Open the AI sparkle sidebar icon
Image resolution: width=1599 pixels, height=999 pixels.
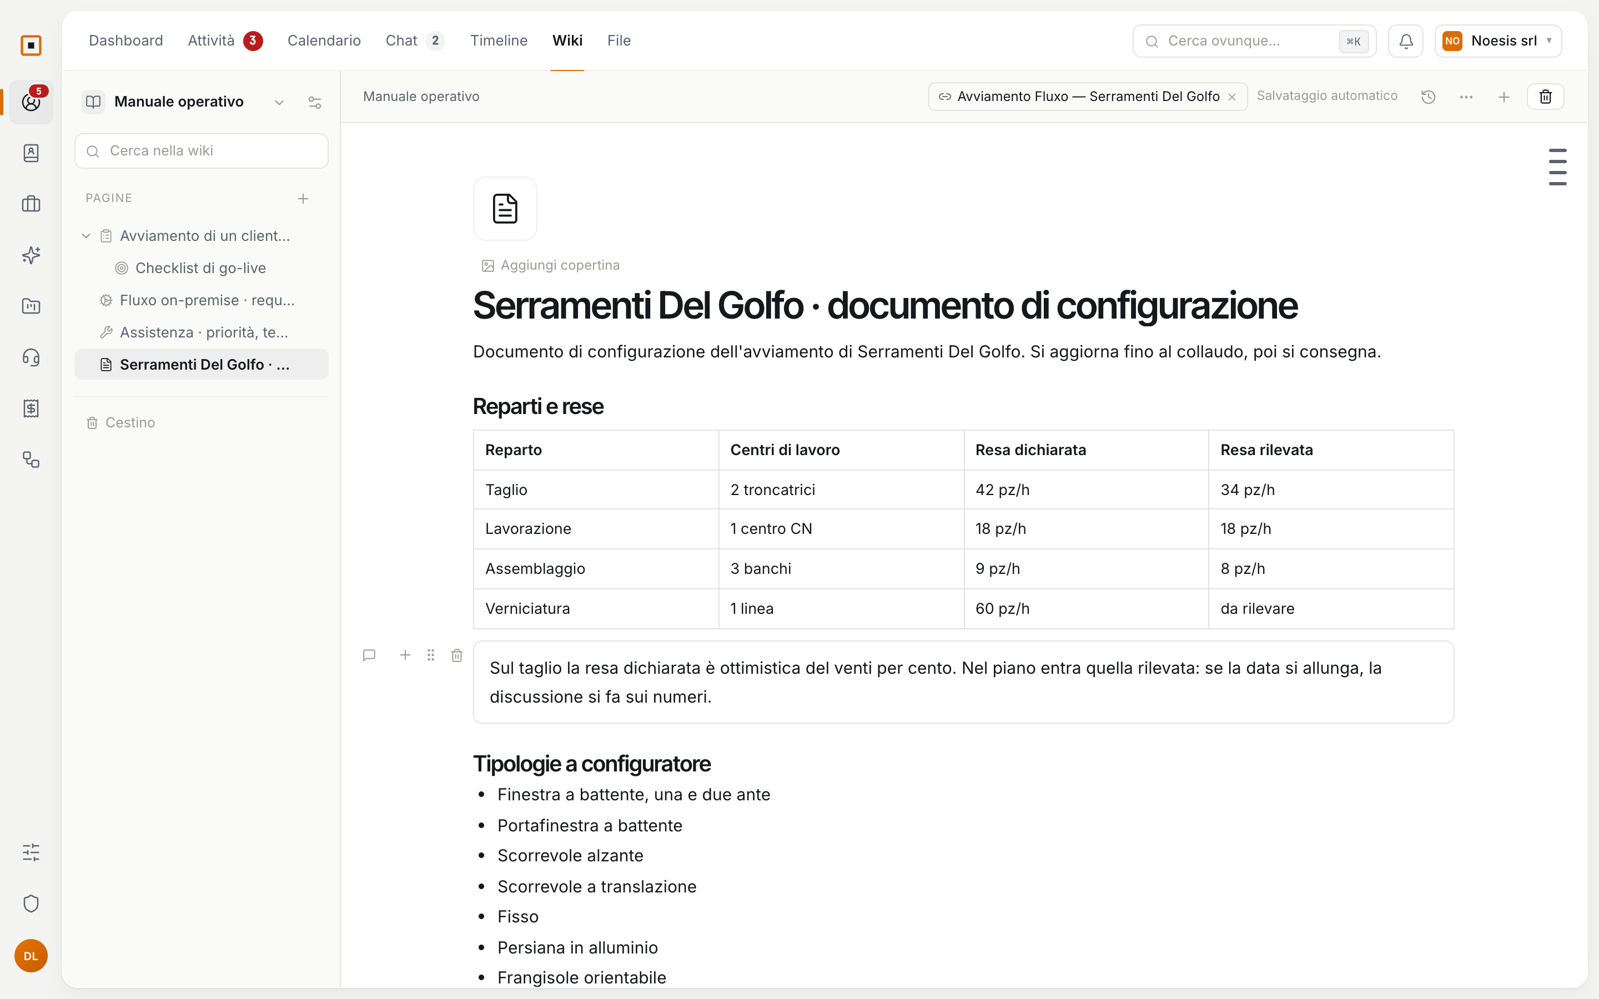point(31,255)
